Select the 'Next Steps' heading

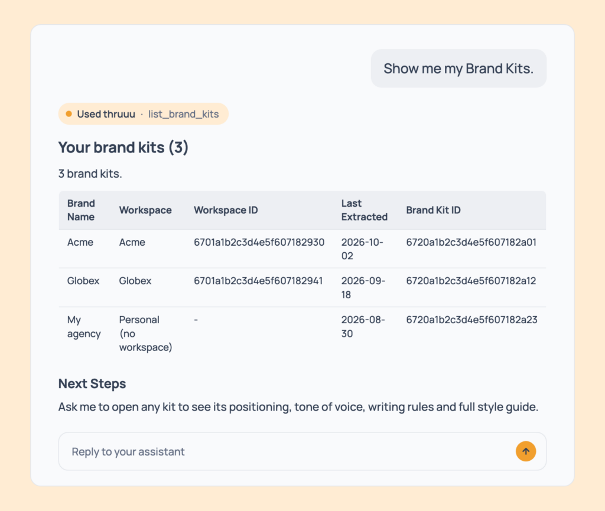coord(92,384)
